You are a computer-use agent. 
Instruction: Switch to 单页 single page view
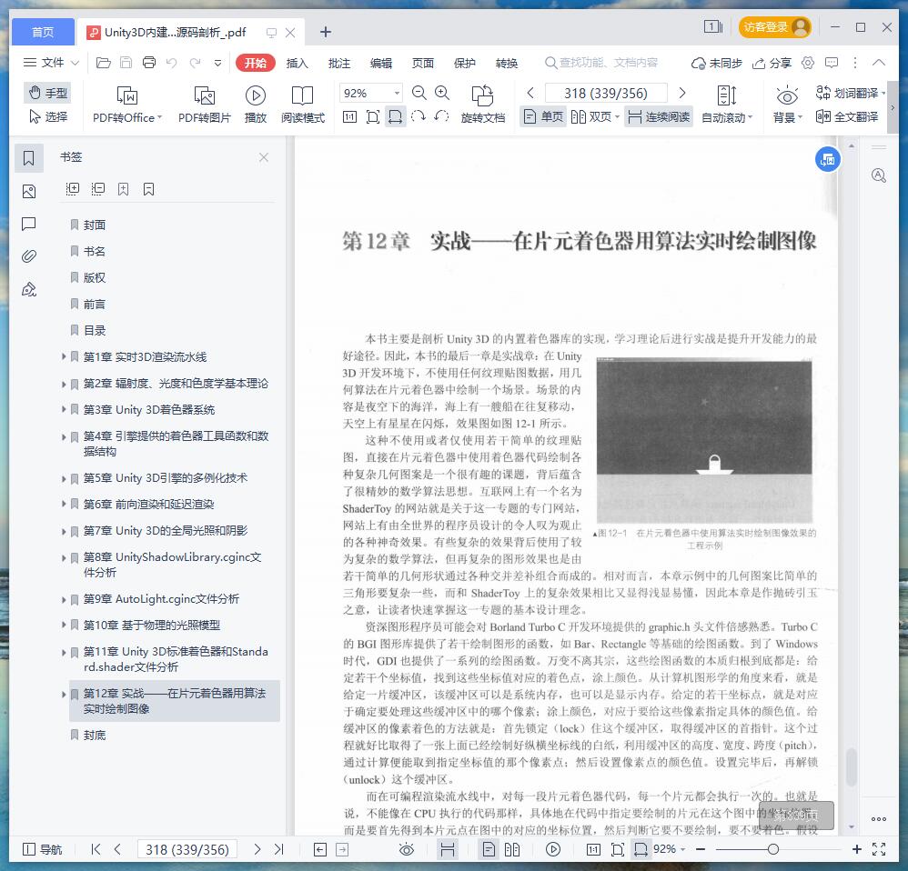[543, 117]
